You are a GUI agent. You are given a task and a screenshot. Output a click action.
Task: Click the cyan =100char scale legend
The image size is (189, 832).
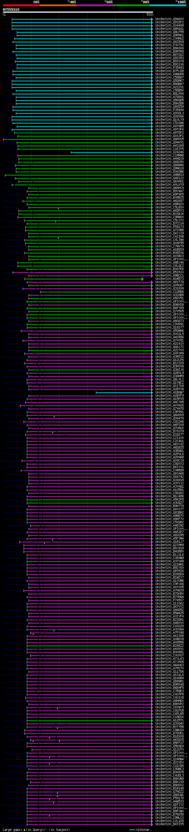[141, 829]
